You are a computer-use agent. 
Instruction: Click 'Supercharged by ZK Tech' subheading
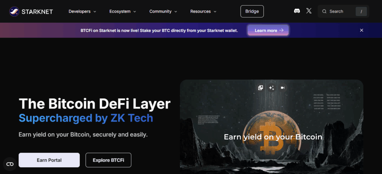(86, 118)
